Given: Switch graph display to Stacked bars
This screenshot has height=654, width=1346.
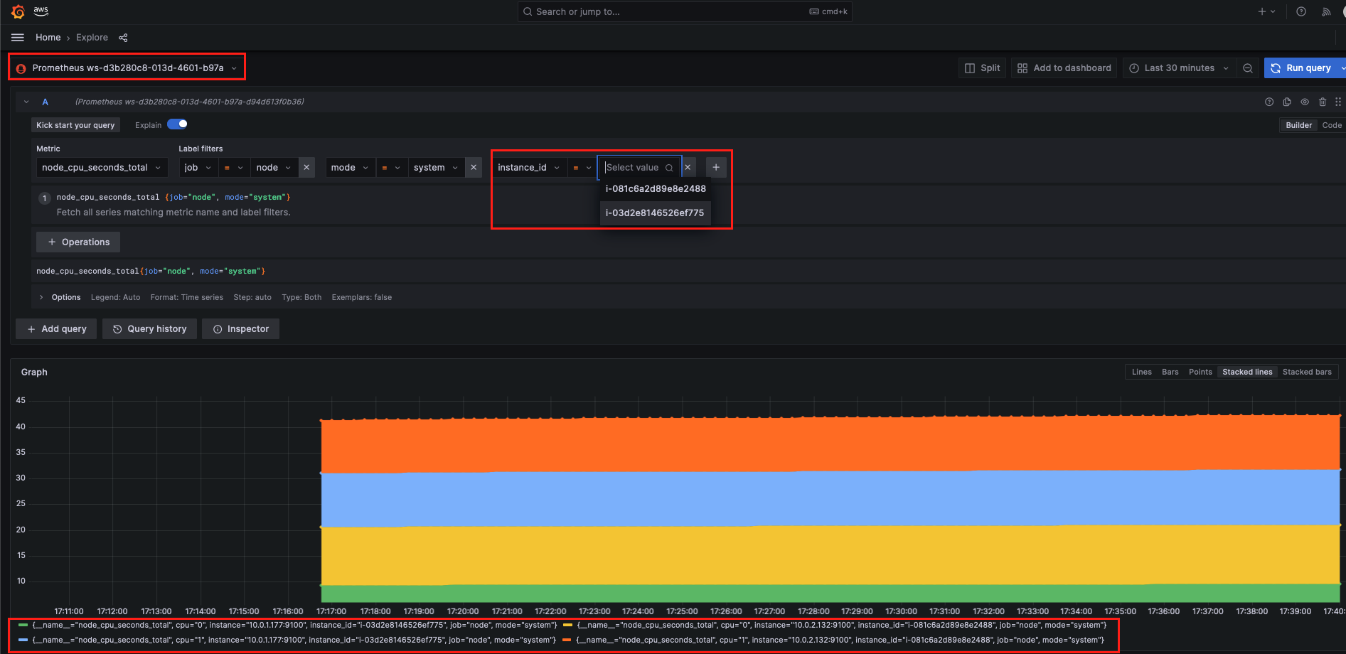Looking at the screenshot, I should pos(1307,371).
